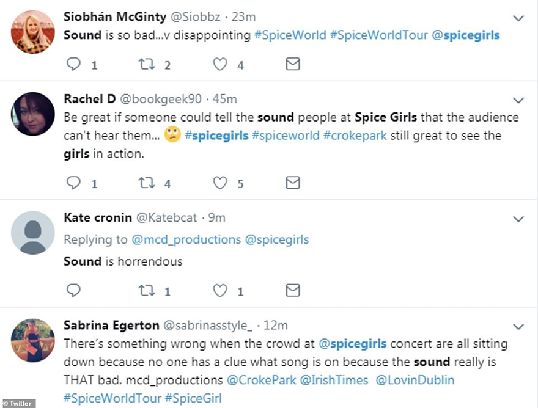Image resolution: width=538 pixels, height=408 pixels.
Task: Like Rachel D's tweet
Action: tap(220, 183)
